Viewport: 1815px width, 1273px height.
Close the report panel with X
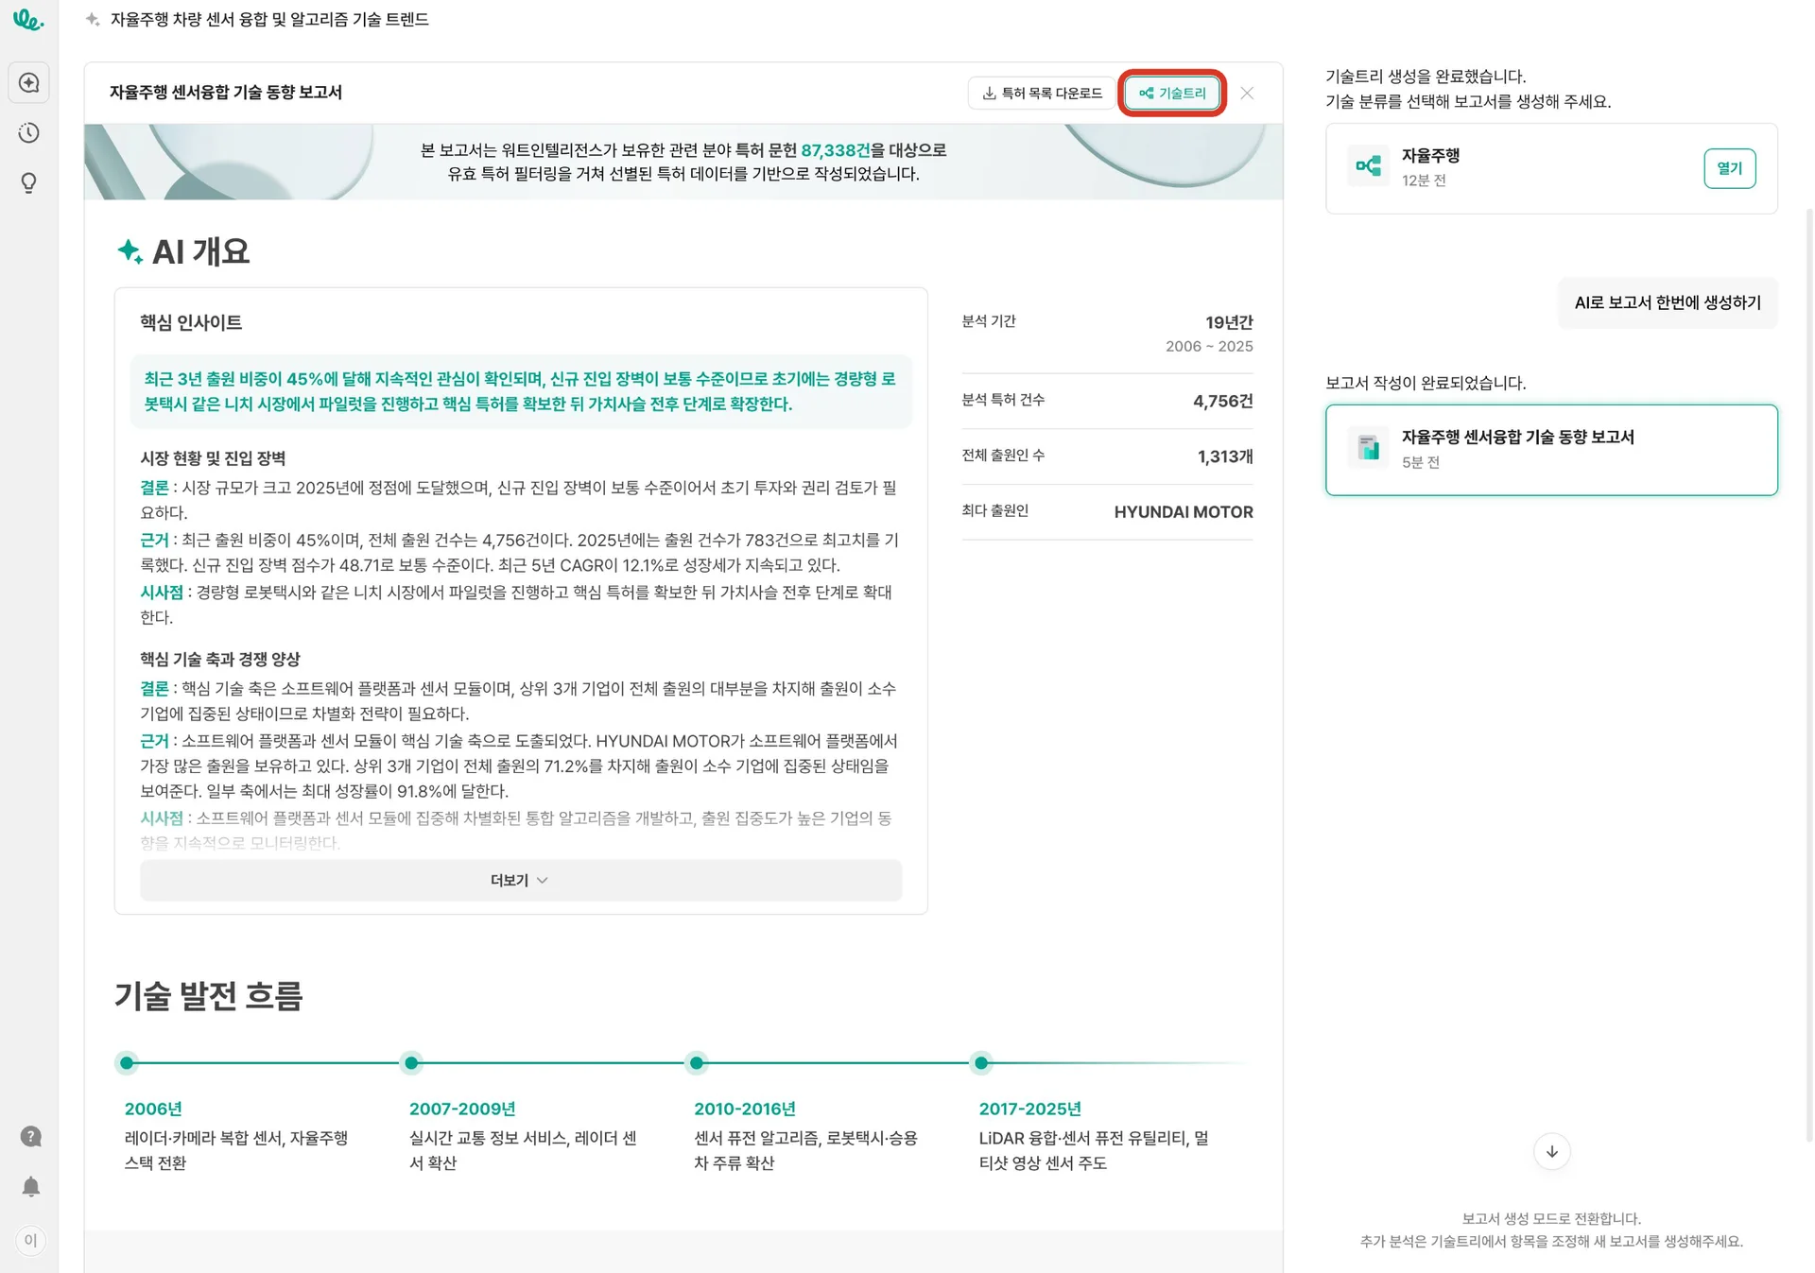[x=1247, y=94]
